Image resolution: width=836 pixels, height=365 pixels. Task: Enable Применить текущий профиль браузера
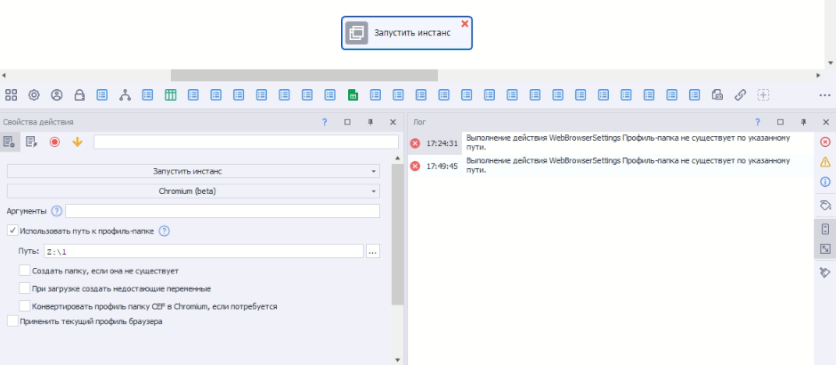click(x=12, y=321)
